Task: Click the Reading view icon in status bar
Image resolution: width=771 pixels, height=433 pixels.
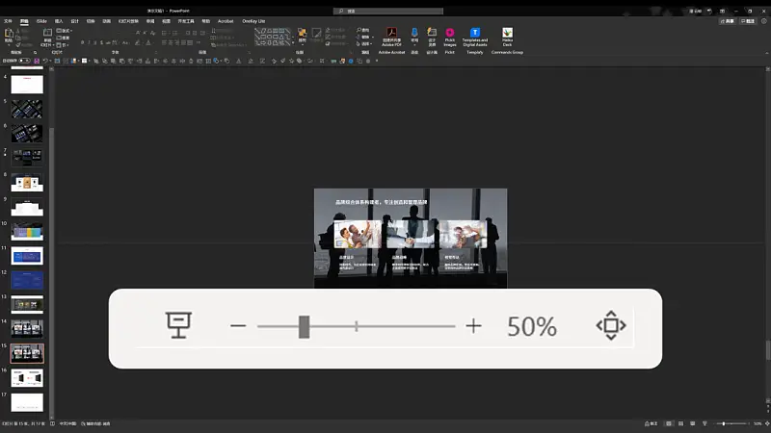Action: point(692,423)
